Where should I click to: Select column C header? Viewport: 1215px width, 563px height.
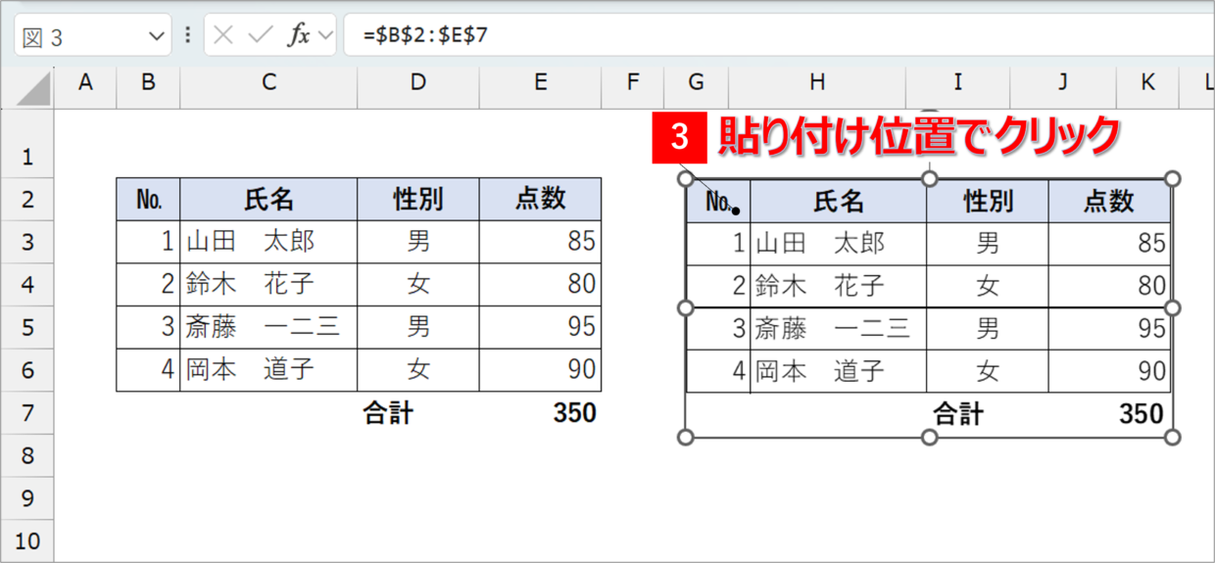point(268,83)
